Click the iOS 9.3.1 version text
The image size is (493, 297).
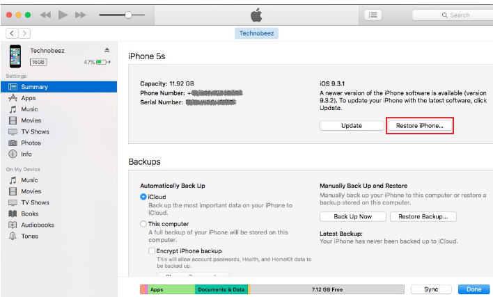coord(332,83)
